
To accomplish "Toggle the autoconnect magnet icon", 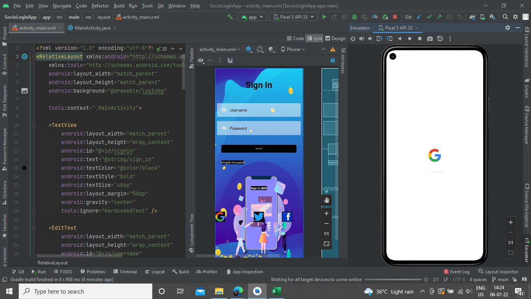I will 230,60.
